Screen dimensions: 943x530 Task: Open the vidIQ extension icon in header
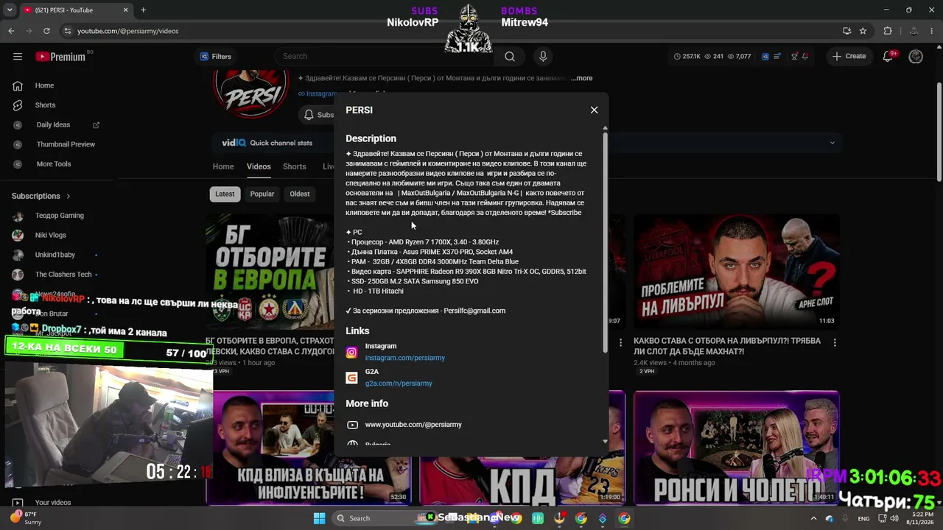[765, 57]
